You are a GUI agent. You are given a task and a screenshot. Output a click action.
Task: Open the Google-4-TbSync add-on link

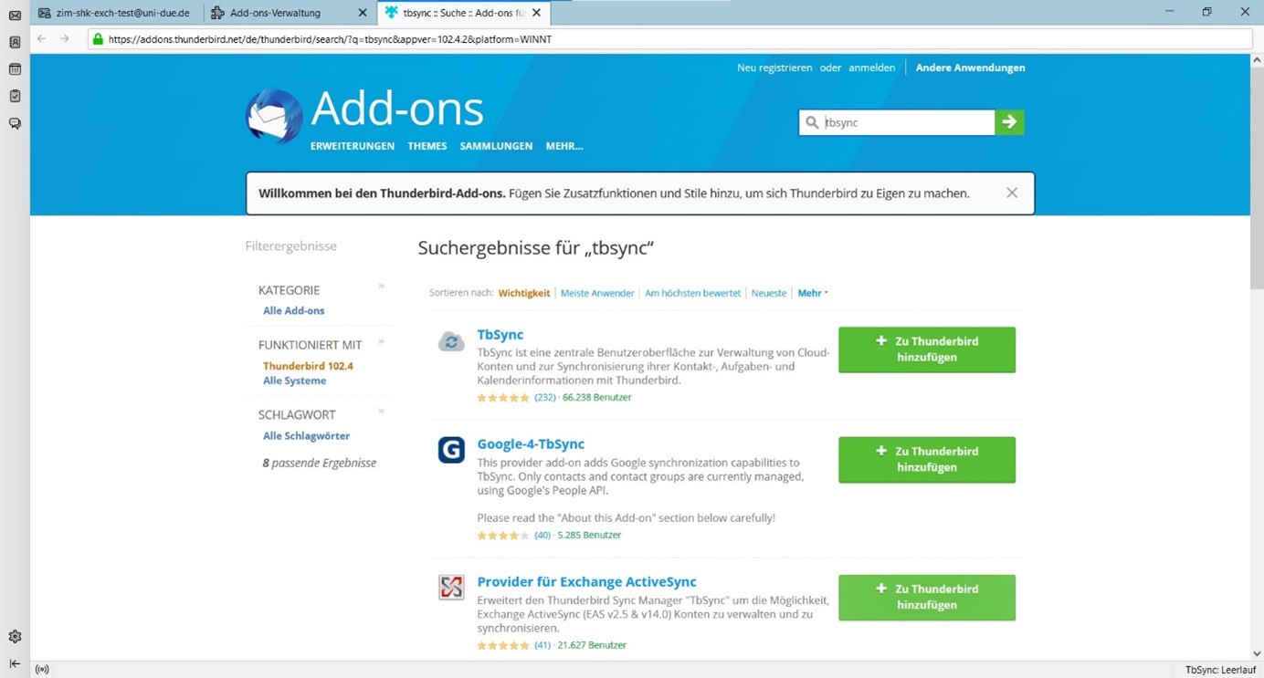(x=530, y=443)
